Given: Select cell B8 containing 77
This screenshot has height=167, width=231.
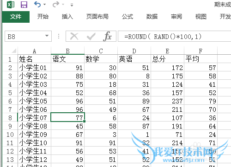Looking at the screenshot, I should tap(67, 117).
